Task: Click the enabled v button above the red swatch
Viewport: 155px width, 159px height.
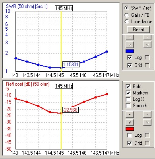Action: [130, 122]
